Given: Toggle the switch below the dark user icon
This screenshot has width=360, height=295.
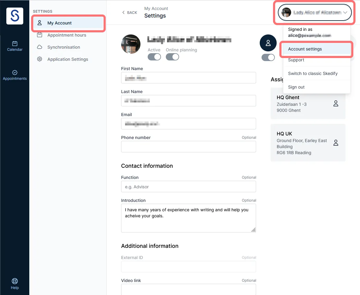Looking at the screenshot, I should 268,57.
